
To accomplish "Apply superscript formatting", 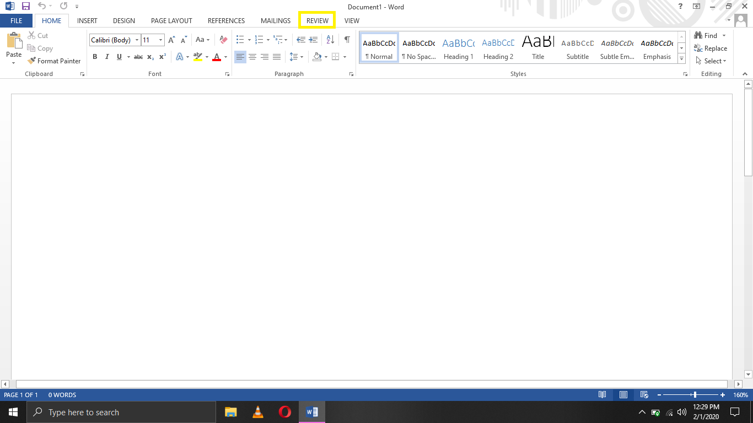I will point(163,57).
